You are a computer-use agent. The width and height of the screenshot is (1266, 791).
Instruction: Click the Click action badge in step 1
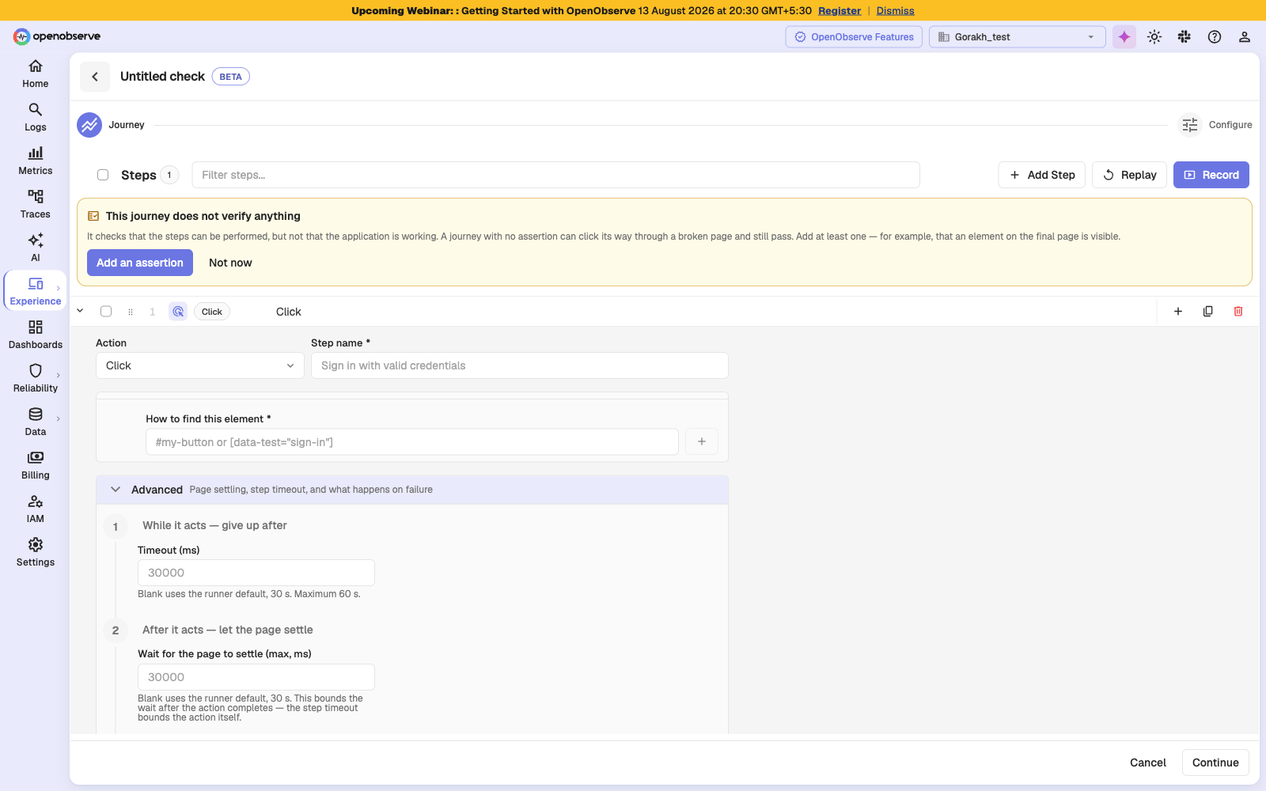tap(212, 312)
